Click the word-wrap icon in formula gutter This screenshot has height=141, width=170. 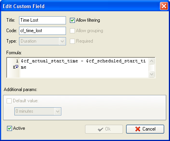coord(16,67)
